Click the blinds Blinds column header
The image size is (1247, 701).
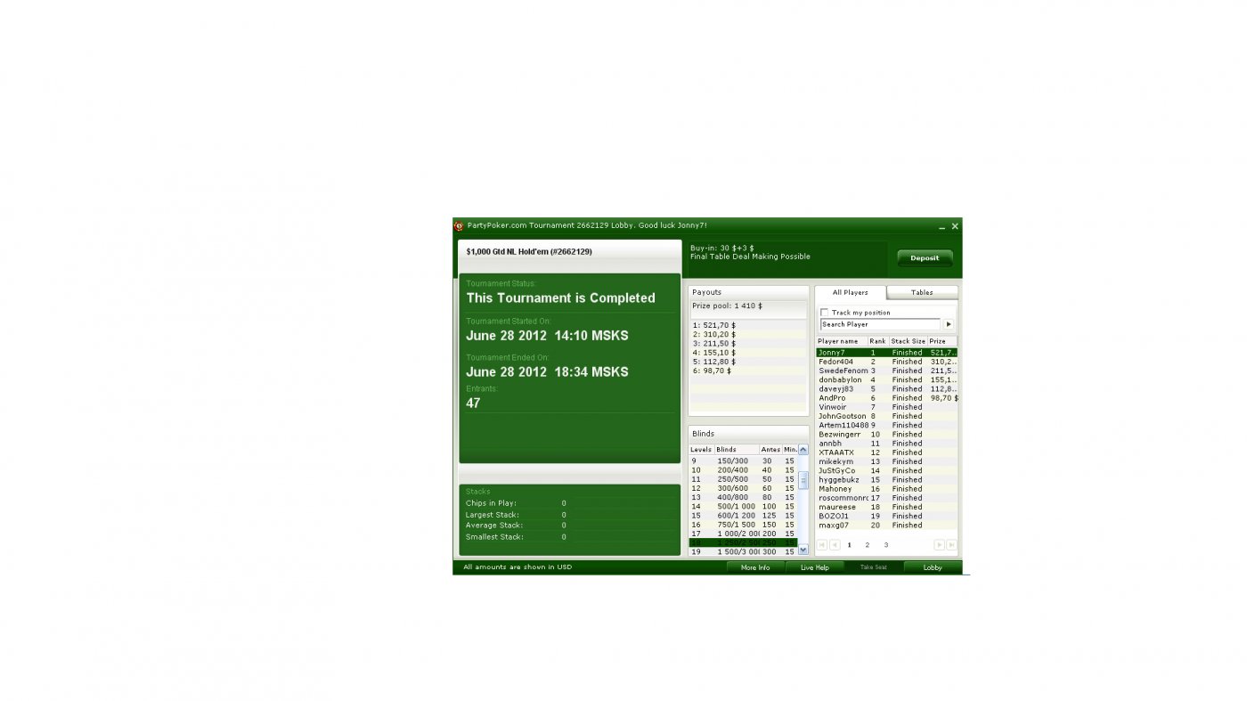tap(738, 450)
